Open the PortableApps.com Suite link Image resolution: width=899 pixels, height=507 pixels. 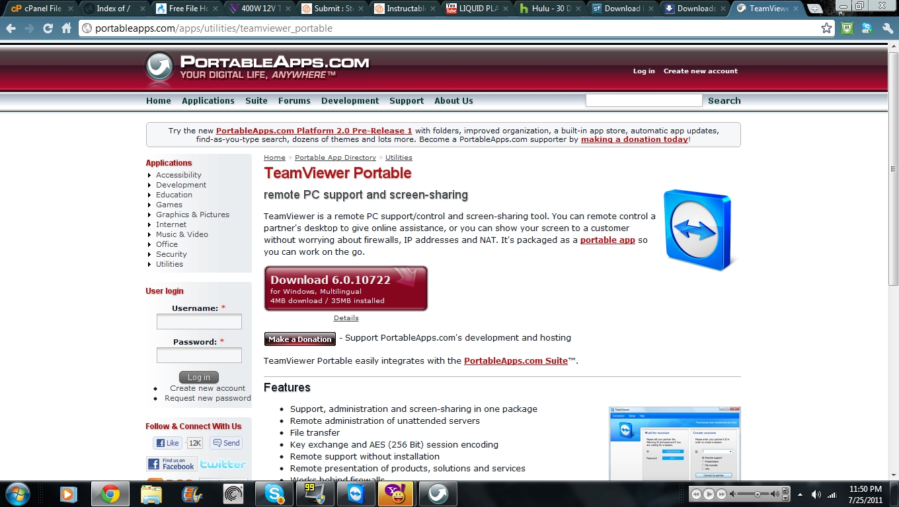(516, 361)
